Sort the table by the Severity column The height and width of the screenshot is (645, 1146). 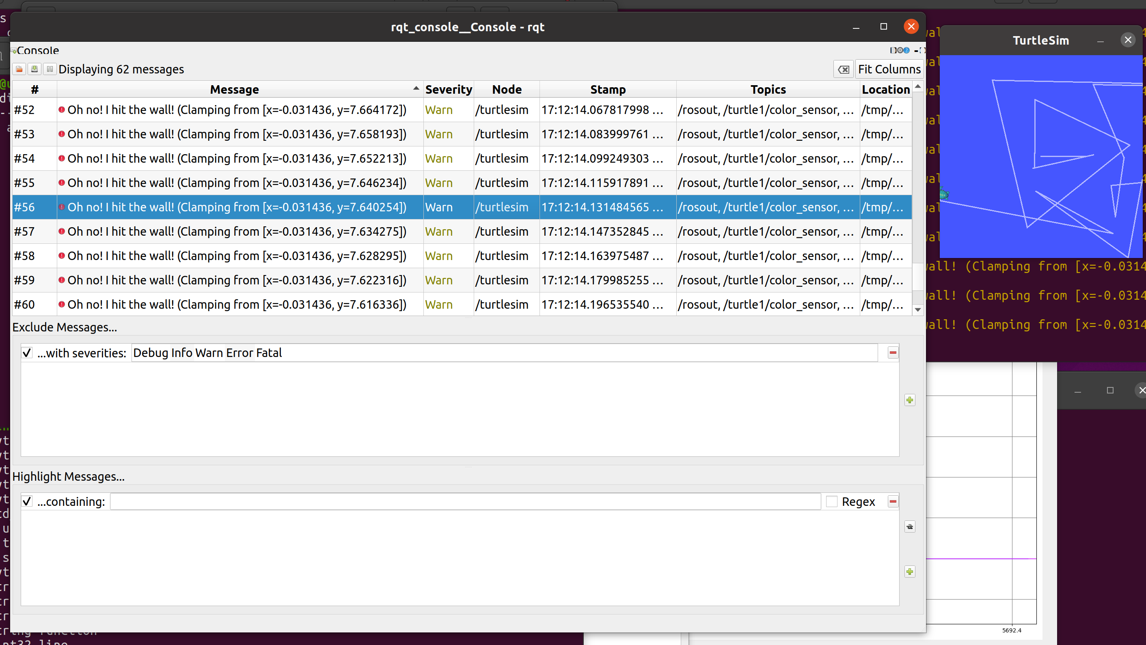(x=448, y=89)
